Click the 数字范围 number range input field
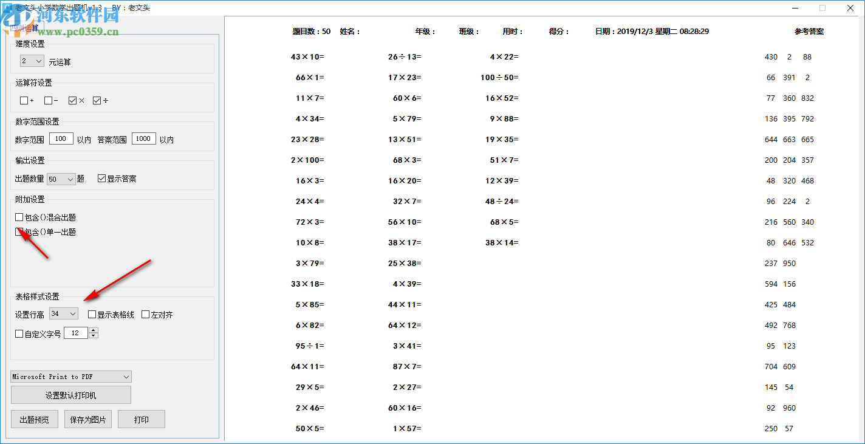The image size is (865, 444). point(61,138)
